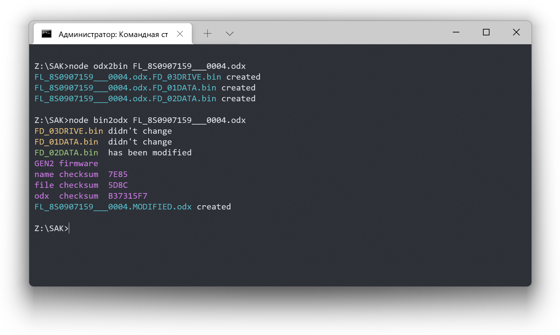This screenshot has width=560, height=335.
Task: Click the final Z:\SAK> prompt input
Action: [51, 228]
